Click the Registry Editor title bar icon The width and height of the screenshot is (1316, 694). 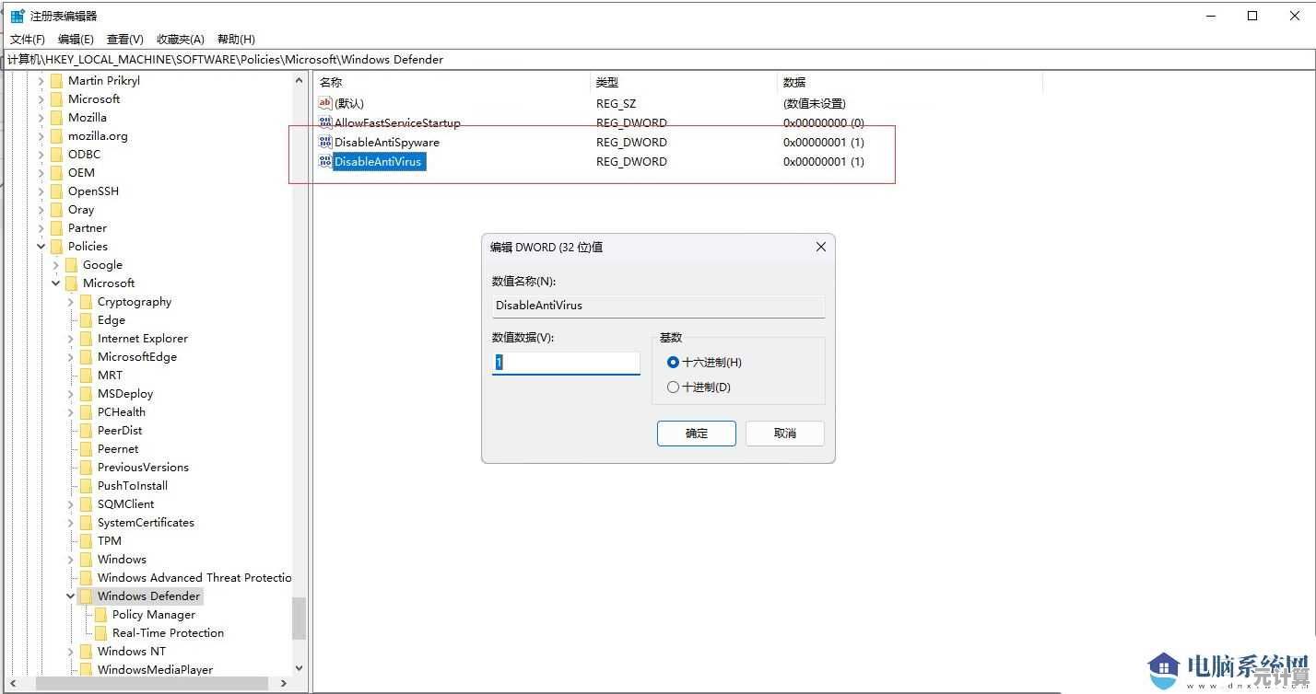(x=17, y=16)
